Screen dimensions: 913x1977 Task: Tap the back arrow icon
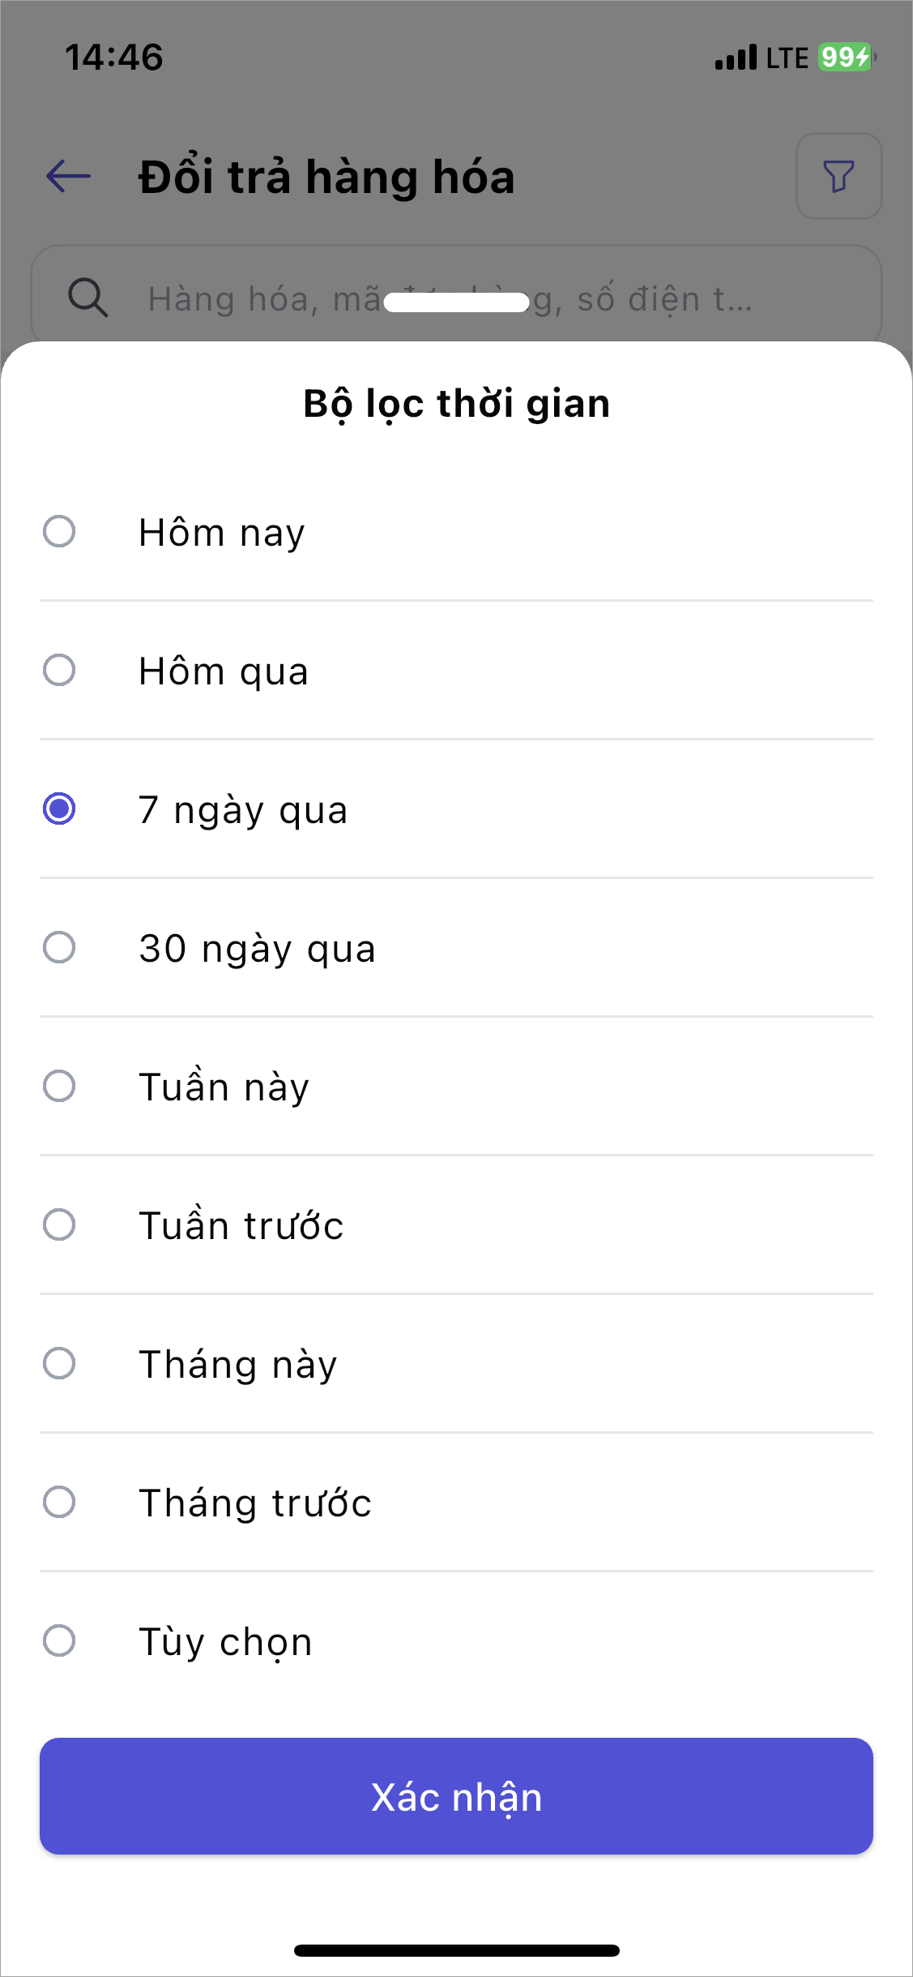coord(68,176)
